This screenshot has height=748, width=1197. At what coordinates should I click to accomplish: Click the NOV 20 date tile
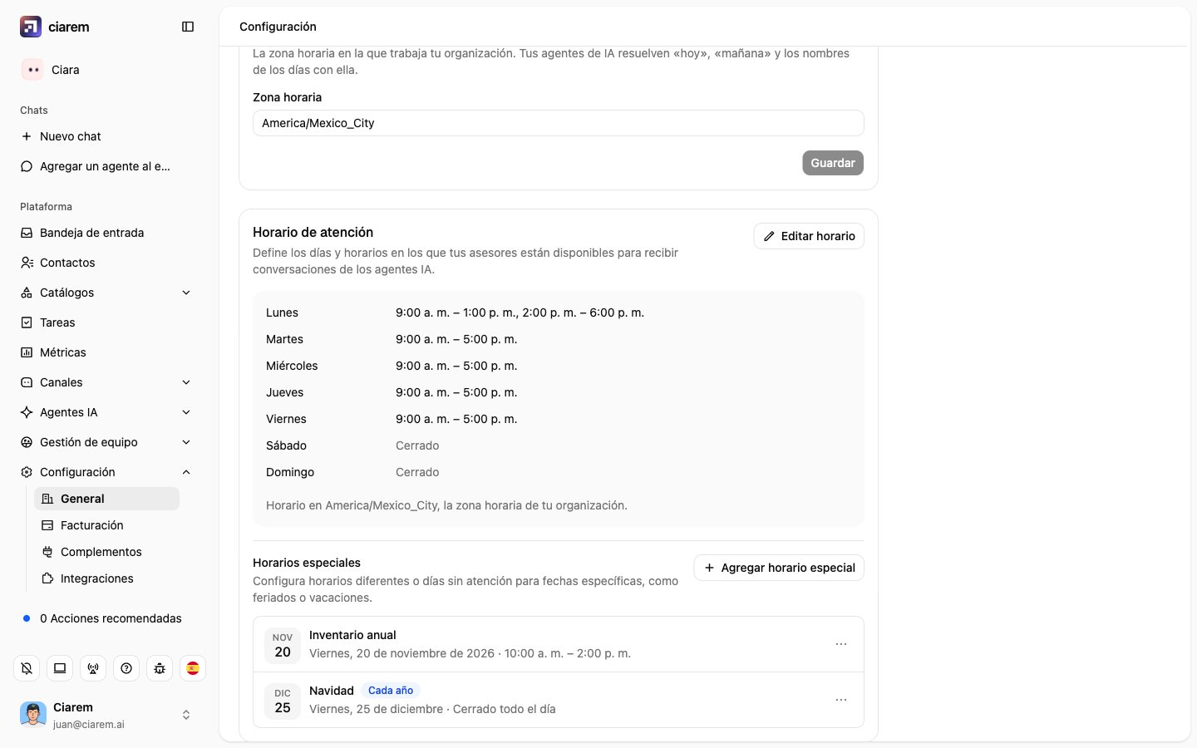pyautogui.click(x=283, y=645)
